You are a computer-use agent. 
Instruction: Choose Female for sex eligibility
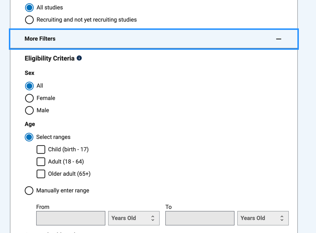pyautogui.click(x=29, y=98)
